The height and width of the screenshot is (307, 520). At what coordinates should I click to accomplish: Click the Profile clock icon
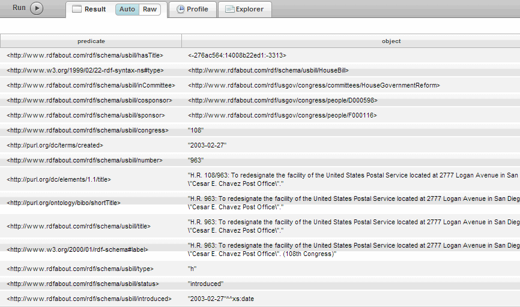tap(181, 9)
